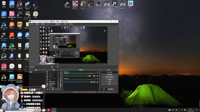Open the 帮助(H) menu
This screenshot has width=200, height=112.
[71, 24]
